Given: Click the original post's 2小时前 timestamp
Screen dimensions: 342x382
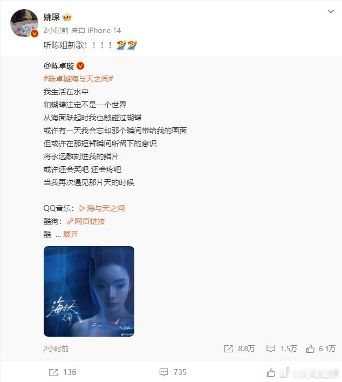Looking at the screenshot, I should pyautogui.click(x=56, y=349).
